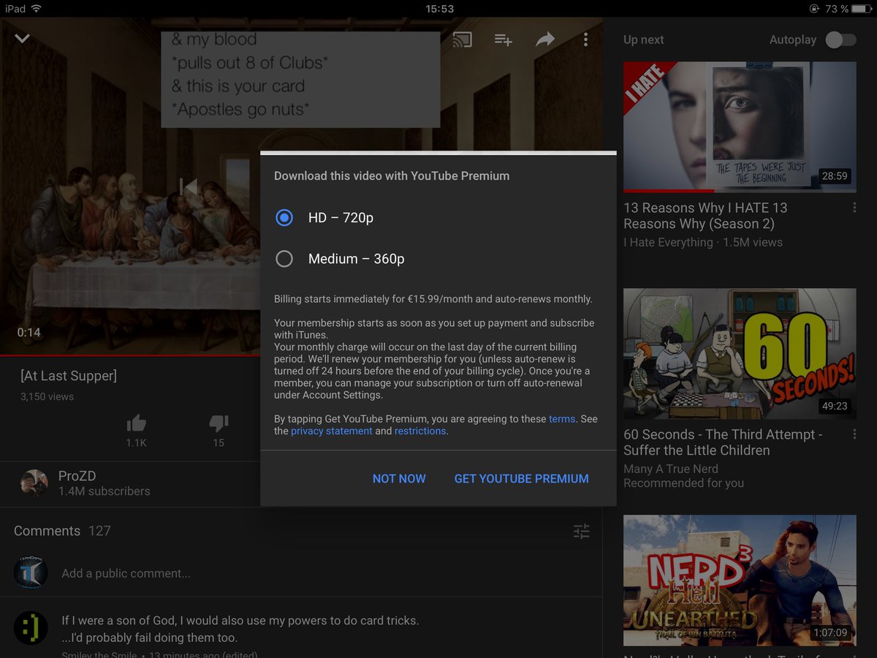Open the restrictions link
This screenshot has height=658, width=877.
pyautogui.click(x=420, y=431)
